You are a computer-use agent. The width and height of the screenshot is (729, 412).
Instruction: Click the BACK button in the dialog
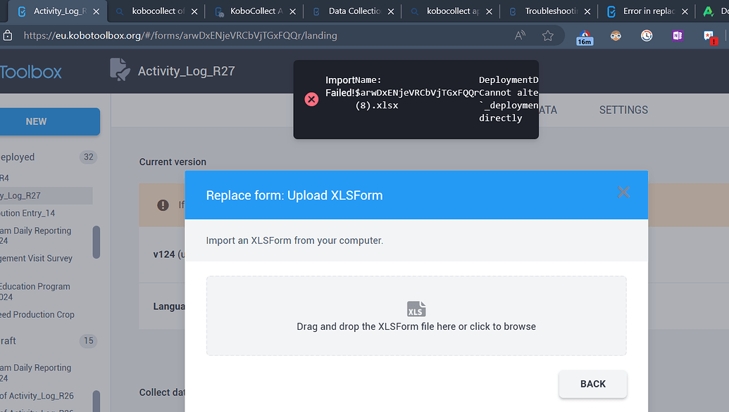tap(592, 384)
